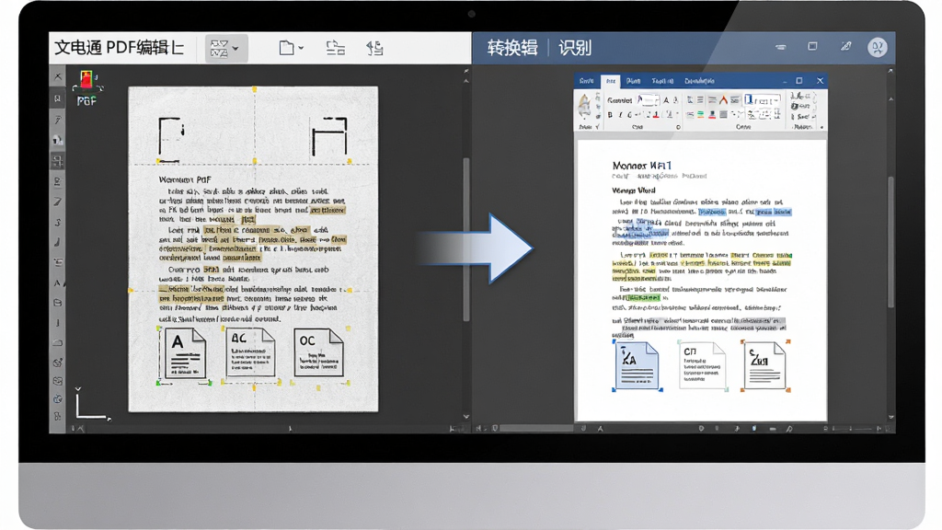Click the left PDF pane vertical scrollbar
Screen dimensions: 942x530
click(x=466, y=239)
